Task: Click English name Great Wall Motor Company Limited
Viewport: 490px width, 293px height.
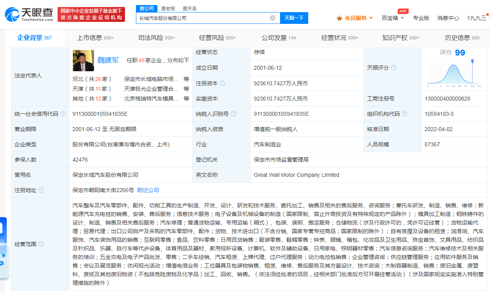Action: point(297,175)
